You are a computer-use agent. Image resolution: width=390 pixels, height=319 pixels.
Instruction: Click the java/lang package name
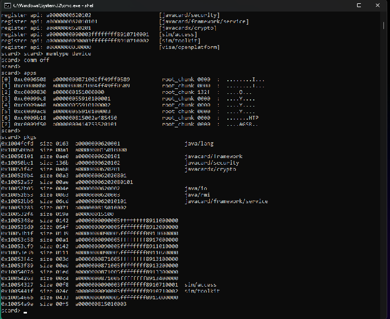(x=199, y=144)
